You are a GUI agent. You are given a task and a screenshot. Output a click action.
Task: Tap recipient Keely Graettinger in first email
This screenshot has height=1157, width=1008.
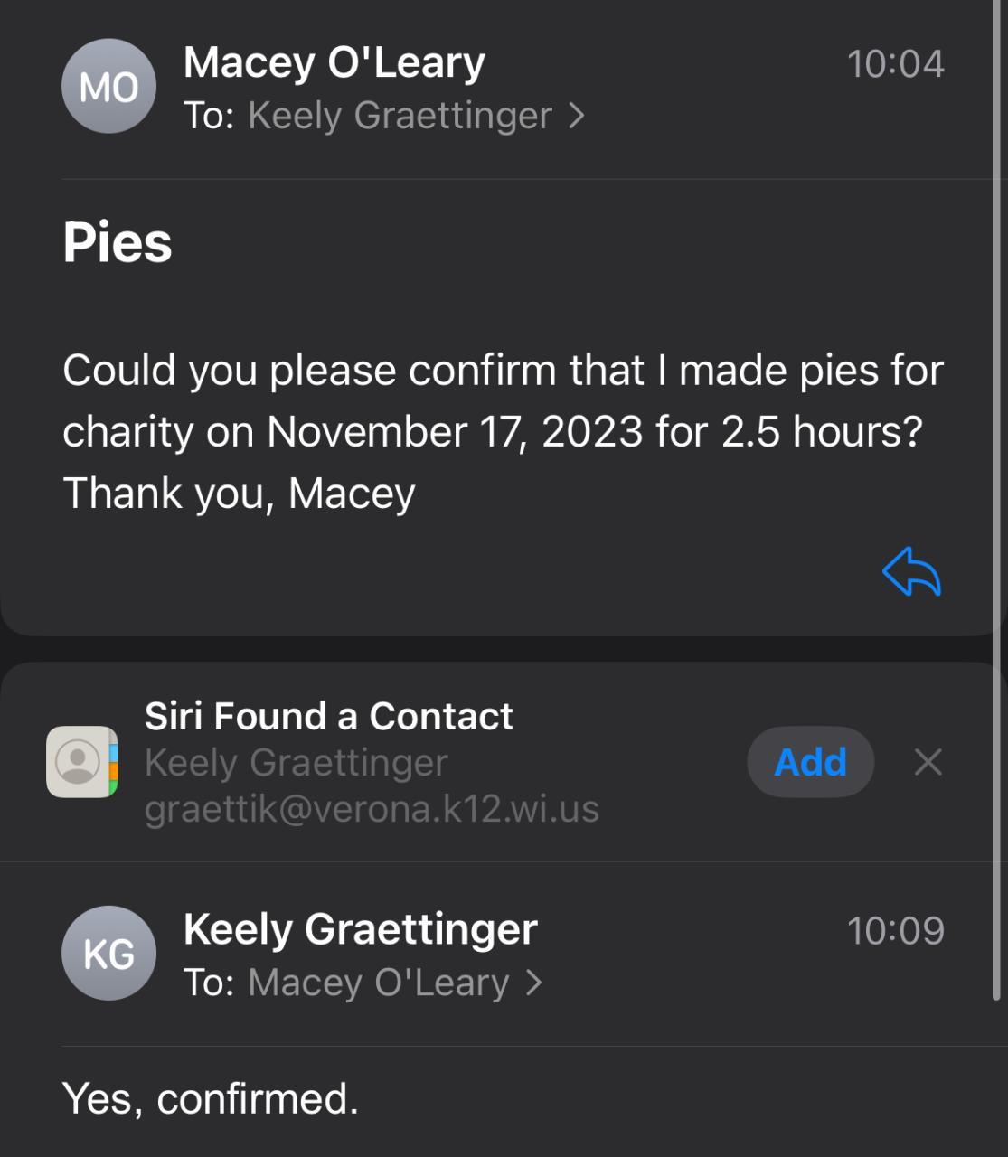[x=400, y=116]
